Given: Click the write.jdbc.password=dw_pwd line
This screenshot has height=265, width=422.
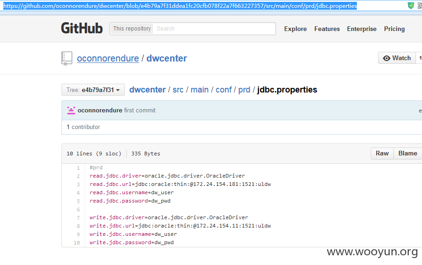Looking at the screenshot, I should [132, 242].
